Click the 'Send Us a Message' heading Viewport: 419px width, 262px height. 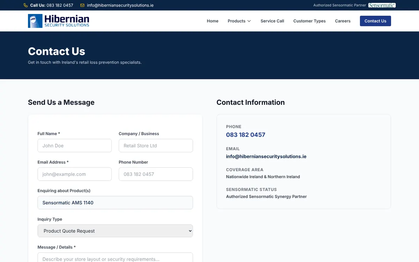pyautogui.click(x=61, y=102)
